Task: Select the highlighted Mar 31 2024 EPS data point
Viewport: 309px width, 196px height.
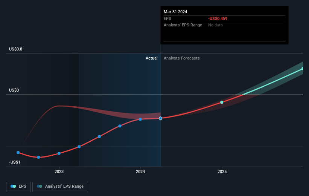Action: click(161, 118)
